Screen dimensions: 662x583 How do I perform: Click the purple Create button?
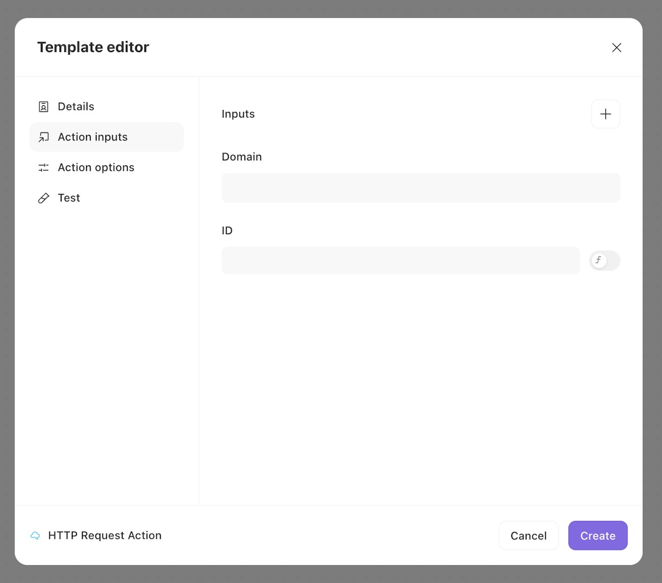[598, 536]
